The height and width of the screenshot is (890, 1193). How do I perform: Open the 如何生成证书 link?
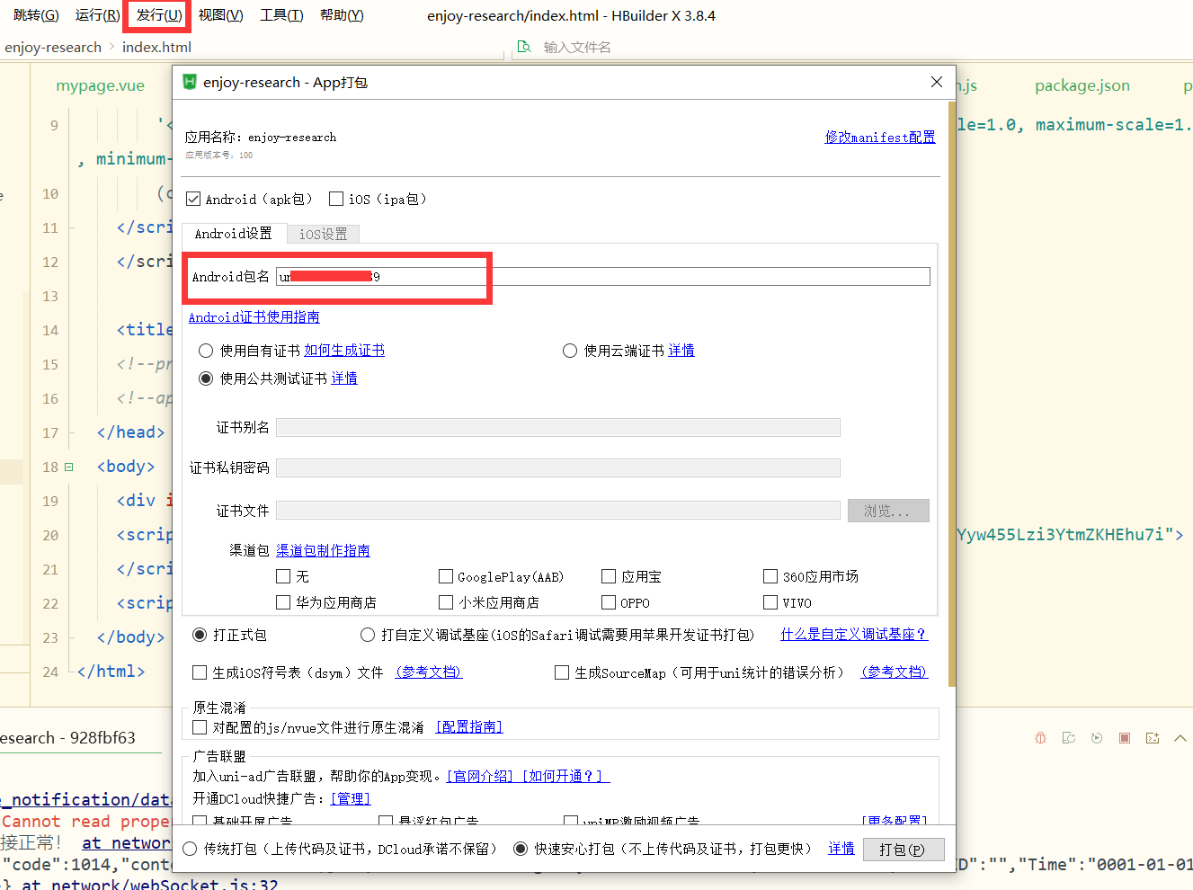click(x=344, y=351)
